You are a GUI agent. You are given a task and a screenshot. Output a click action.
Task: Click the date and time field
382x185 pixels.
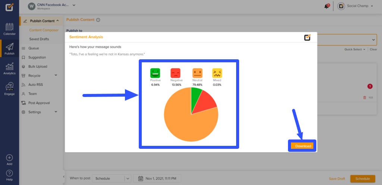tap(160, 179)
